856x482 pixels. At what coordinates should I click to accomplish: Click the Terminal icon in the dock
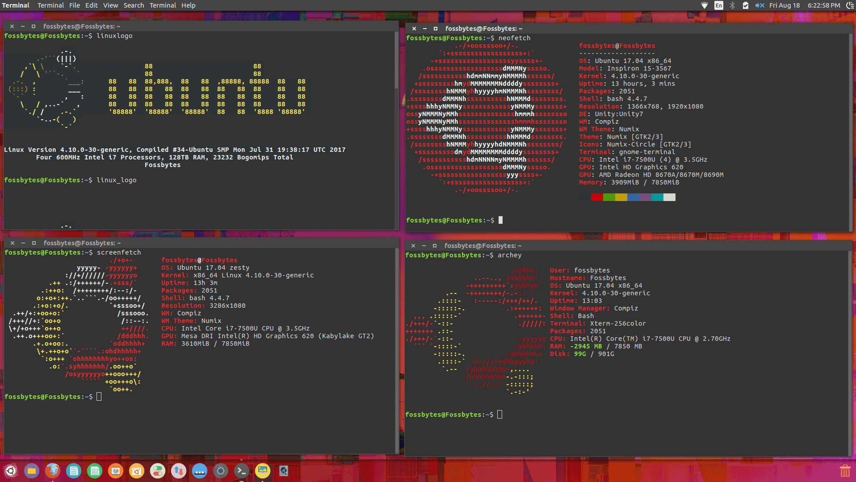pyautogui.click(x=241, y=471)
